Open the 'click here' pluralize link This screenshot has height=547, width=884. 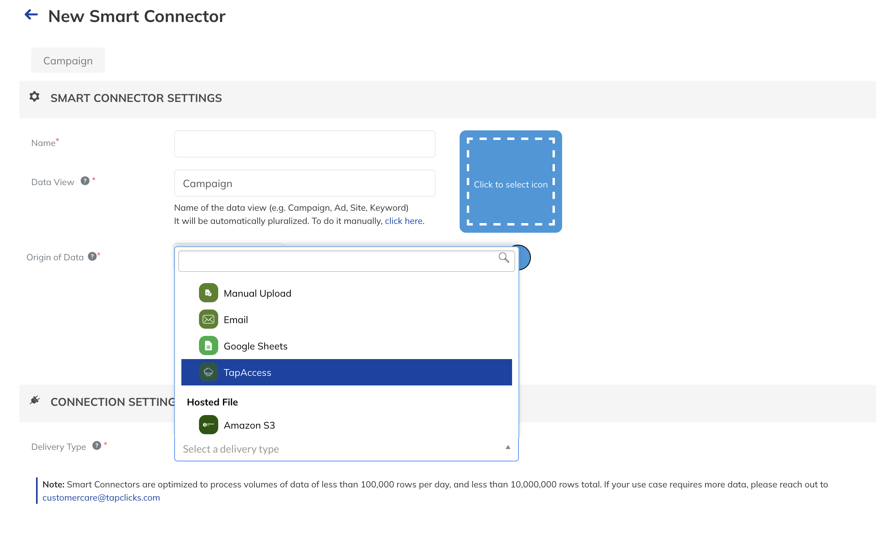(403, 221)
